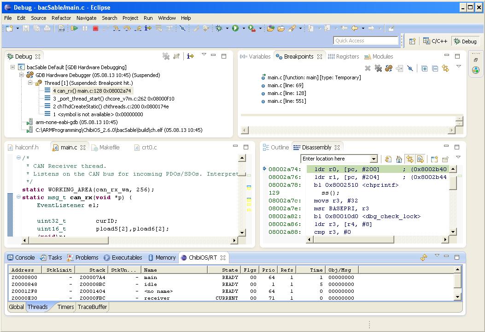The height and width of the screenshot is (332, 485).
Task: Click the Suspend (pause) toolbar icon
Action: (x=85, y=29)
